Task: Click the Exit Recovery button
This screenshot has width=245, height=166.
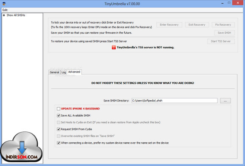Action: pos(197,25)
